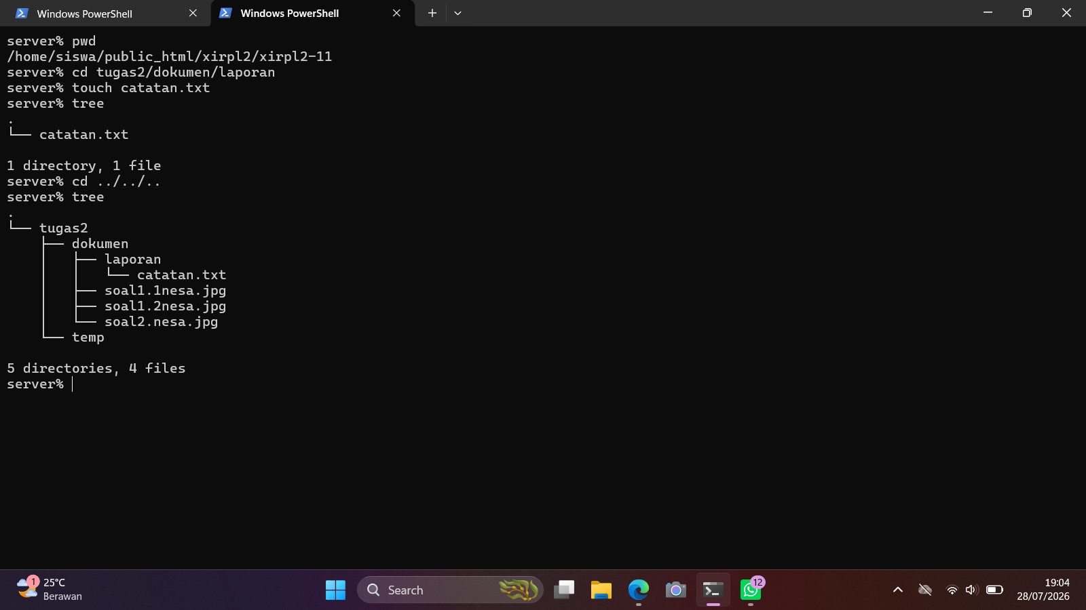Click the PowerShell icon on second tab

click(226, 14)
